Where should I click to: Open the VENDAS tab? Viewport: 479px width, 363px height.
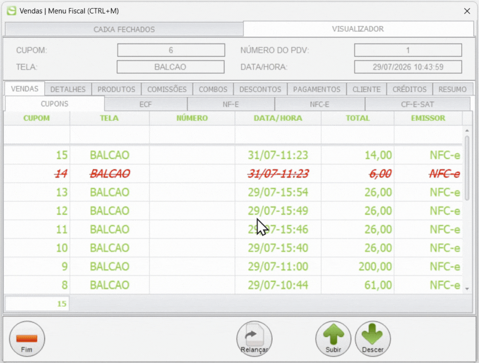click(x=25, y=89)
